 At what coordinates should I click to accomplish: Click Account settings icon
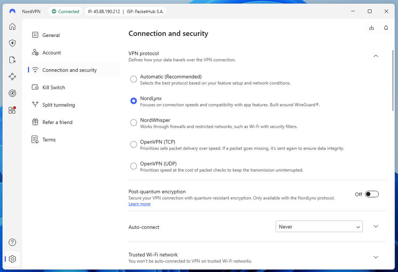35,52
